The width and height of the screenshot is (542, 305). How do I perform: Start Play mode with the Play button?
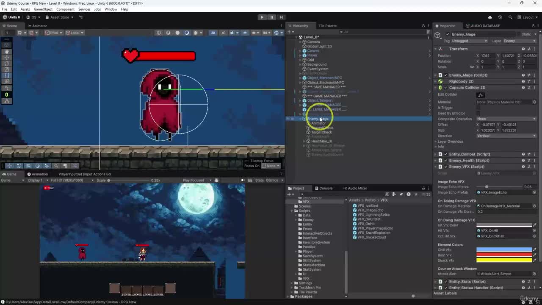[x=262, y=17]
